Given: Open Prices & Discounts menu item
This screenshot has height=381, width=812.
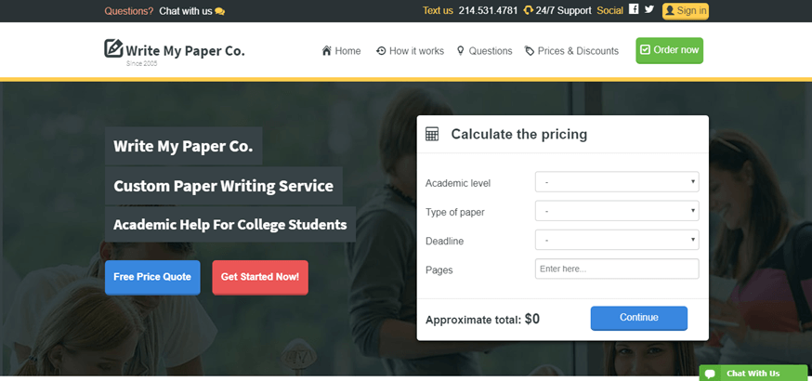Looking at the screenshot, I should pyautogui.click(x=571, y=51).
